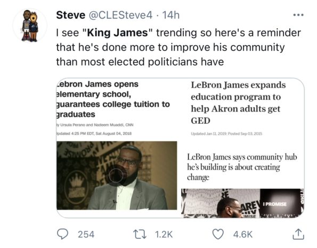317x248 pixels.
Task: Click the I PROMISE photo thumbnail
Action: (242, 203)
